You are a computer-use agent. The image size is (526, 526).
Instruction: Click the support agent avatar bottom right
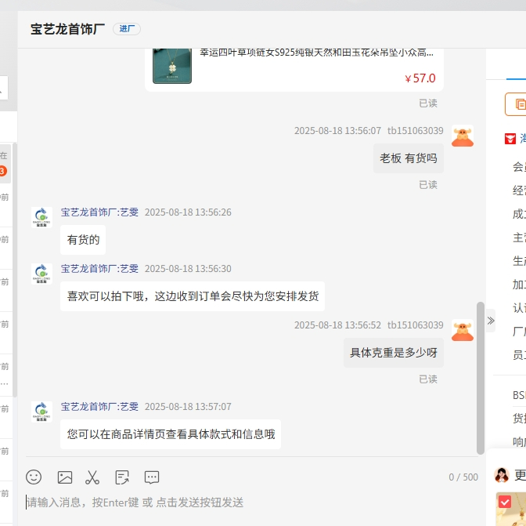click(x=503, y=474)
